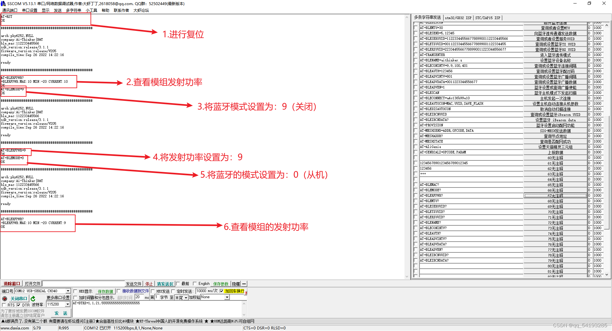Click the 清发送区 button

tap(165, 284)
